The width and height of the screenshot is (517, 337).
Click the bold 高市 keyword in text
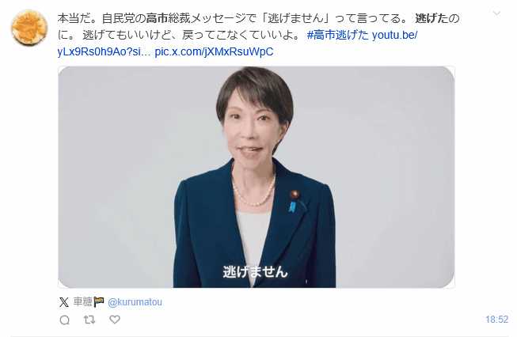(x=157, y=18)
